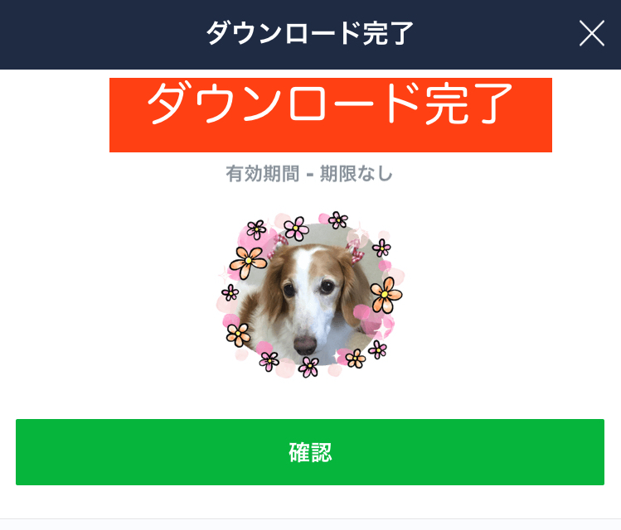Viewport: 621px width, 530px height.
Task: Click the 期限なし text
Action: point(356,174)
